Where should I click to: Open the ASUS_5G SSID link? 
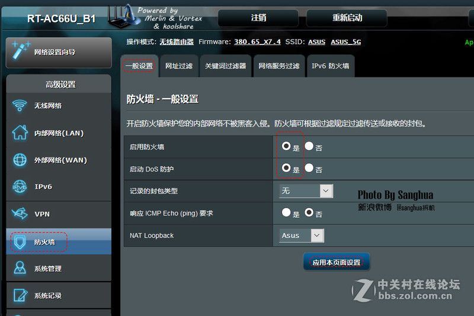[x=346, y=41]
